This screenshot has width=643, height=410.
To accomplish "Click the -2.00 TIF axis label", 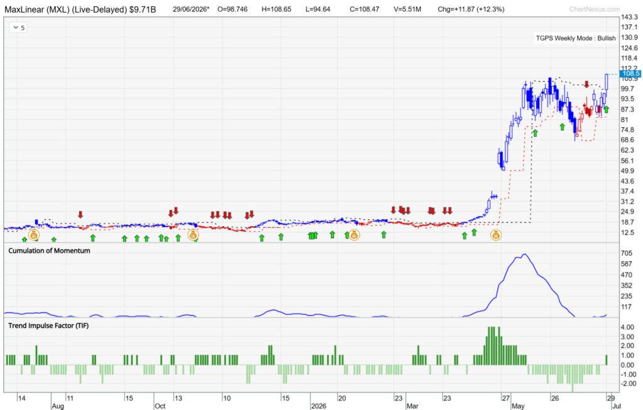I will [x=629, y=384].
